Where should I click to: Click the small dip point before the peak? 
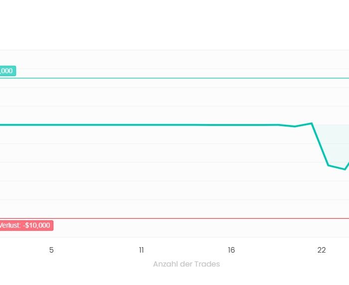click(x=295, y=127)
